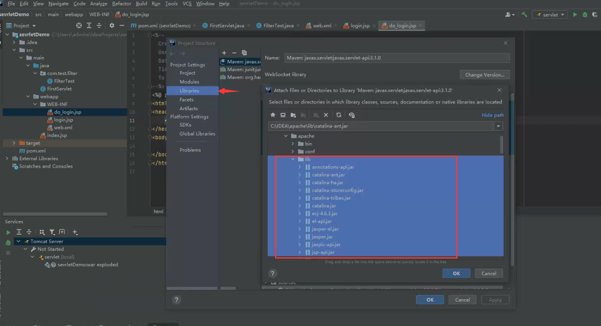Click OK in Project Structure dialog
This screenshot has height=326, width=601.
pos(430,300)
